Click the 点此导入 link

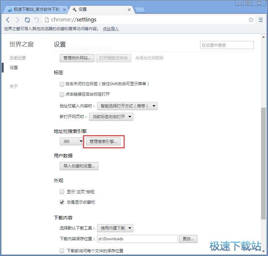pos(110,29)
